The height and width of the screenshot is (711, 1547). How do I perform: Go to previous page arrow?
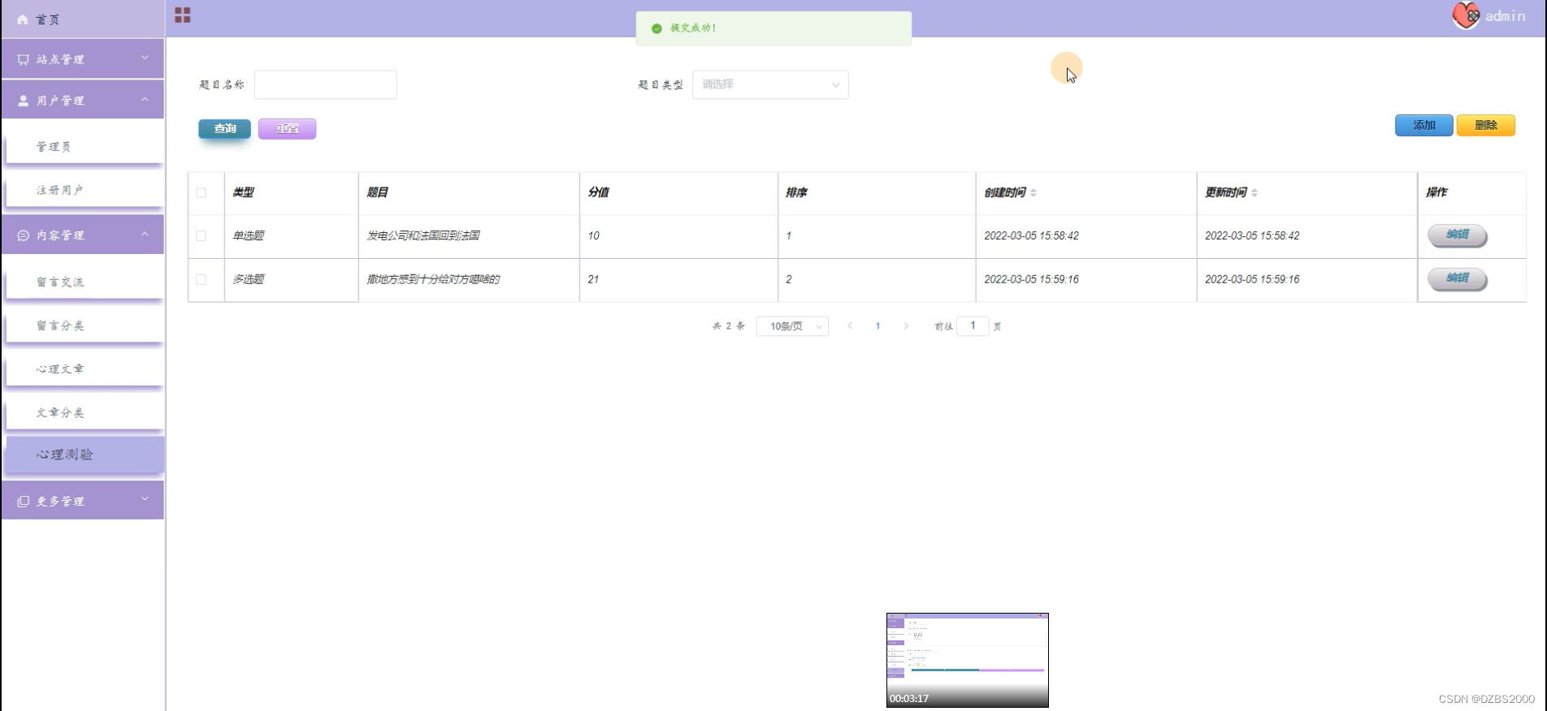[x=850, y=325]
